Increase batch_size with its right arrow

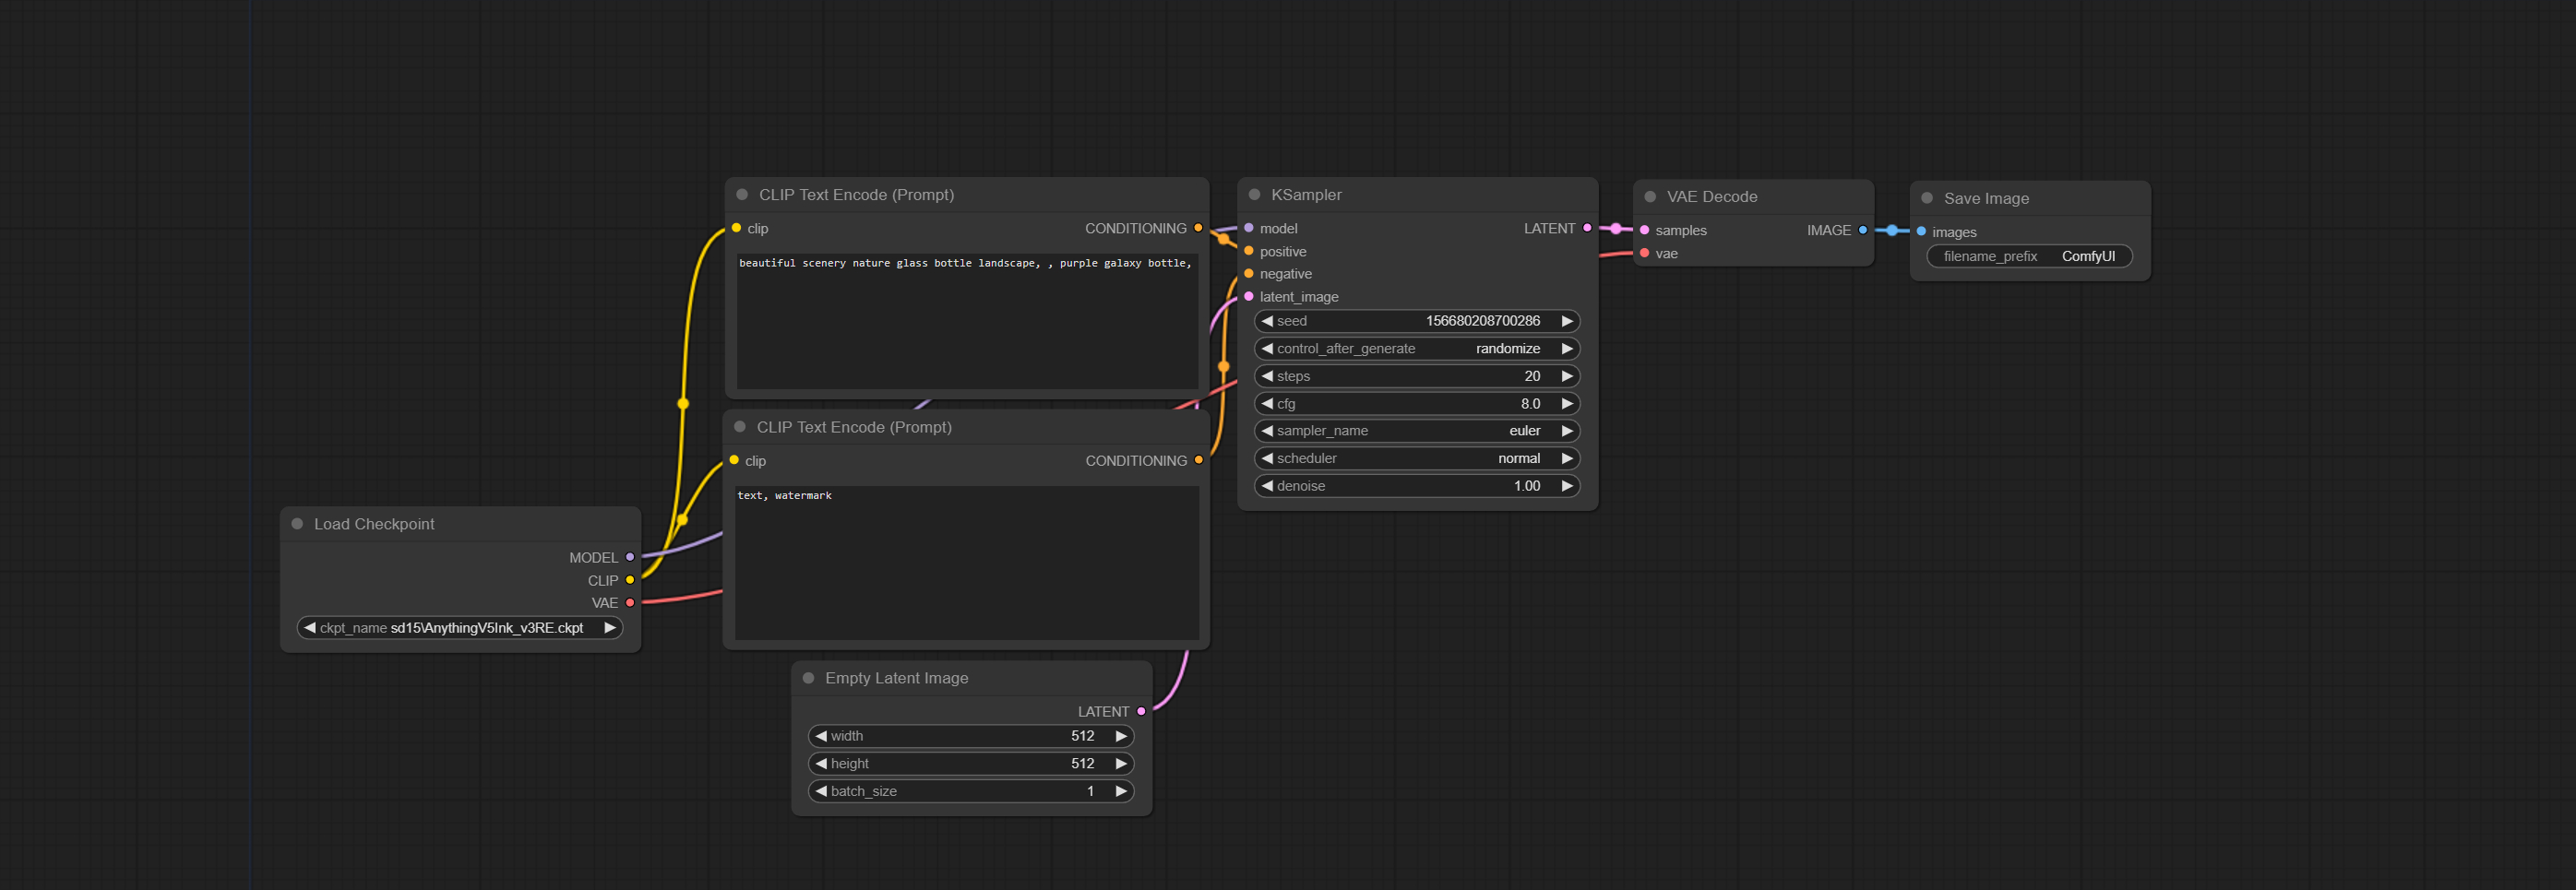(1121, 791)
